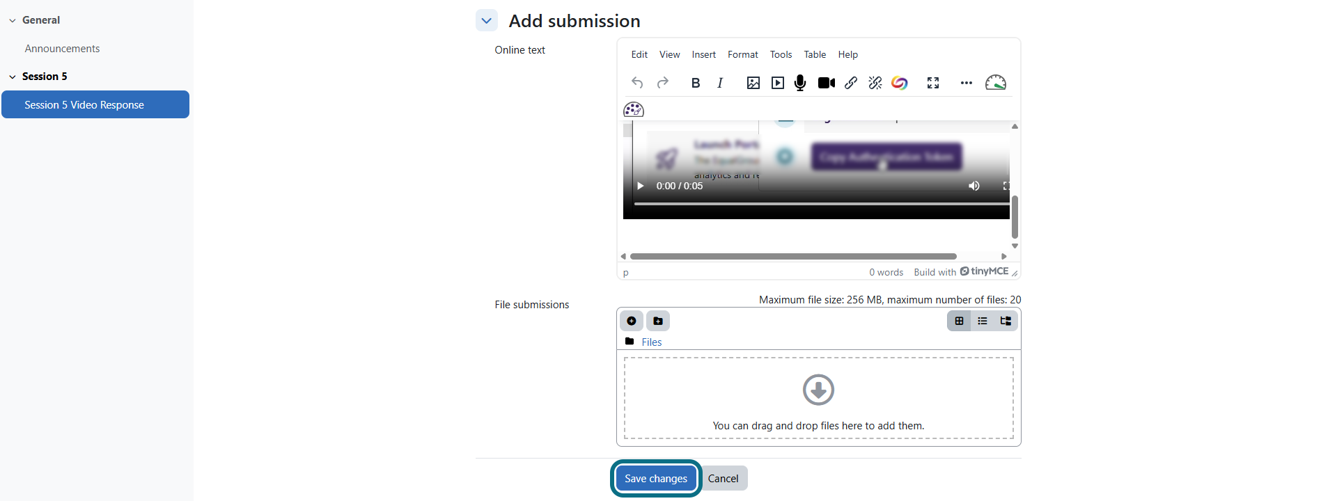This screenshot has height=501, width=1321.
Task: Create a new folder in file area
Action: pos(658,321)
